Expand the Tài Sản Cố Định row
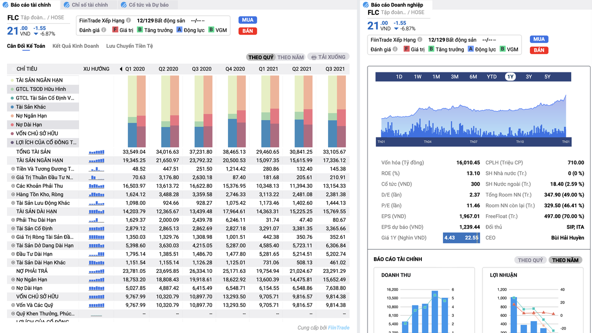This screenshot has width=592, height=333. pos(13,229)
